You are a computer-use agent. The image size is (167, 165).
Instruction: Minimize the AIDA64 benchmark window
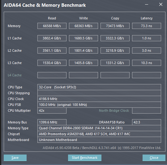tap(147, 4)
